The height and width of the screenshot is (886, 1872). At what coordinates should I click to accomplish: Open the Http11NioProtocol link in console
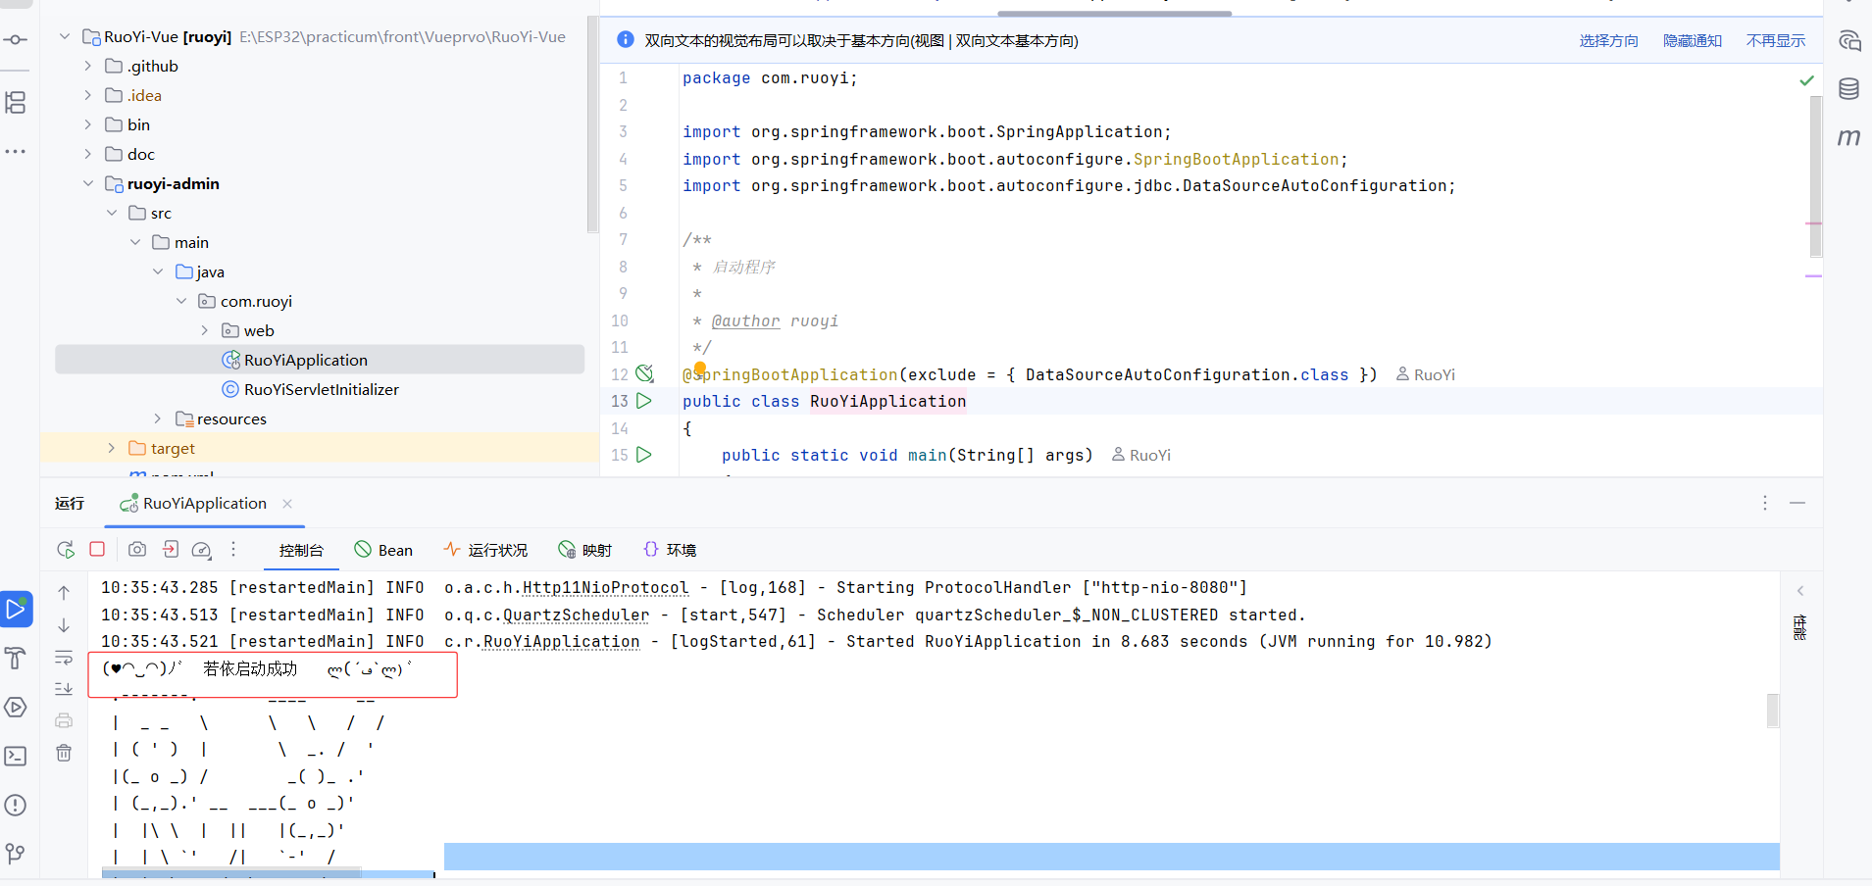pyautogui.click(x=605, y=588)
